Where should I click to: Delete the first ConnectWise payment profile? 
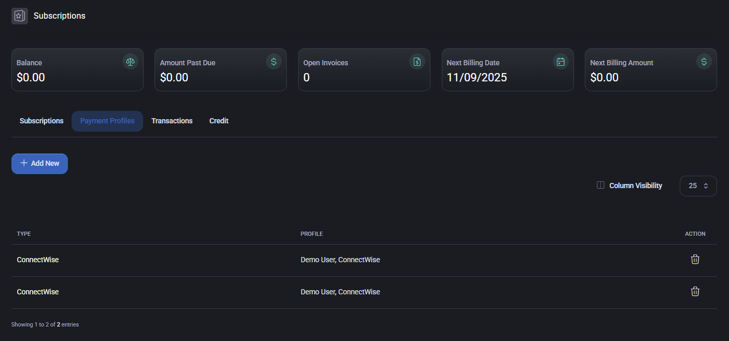point(695,260)
